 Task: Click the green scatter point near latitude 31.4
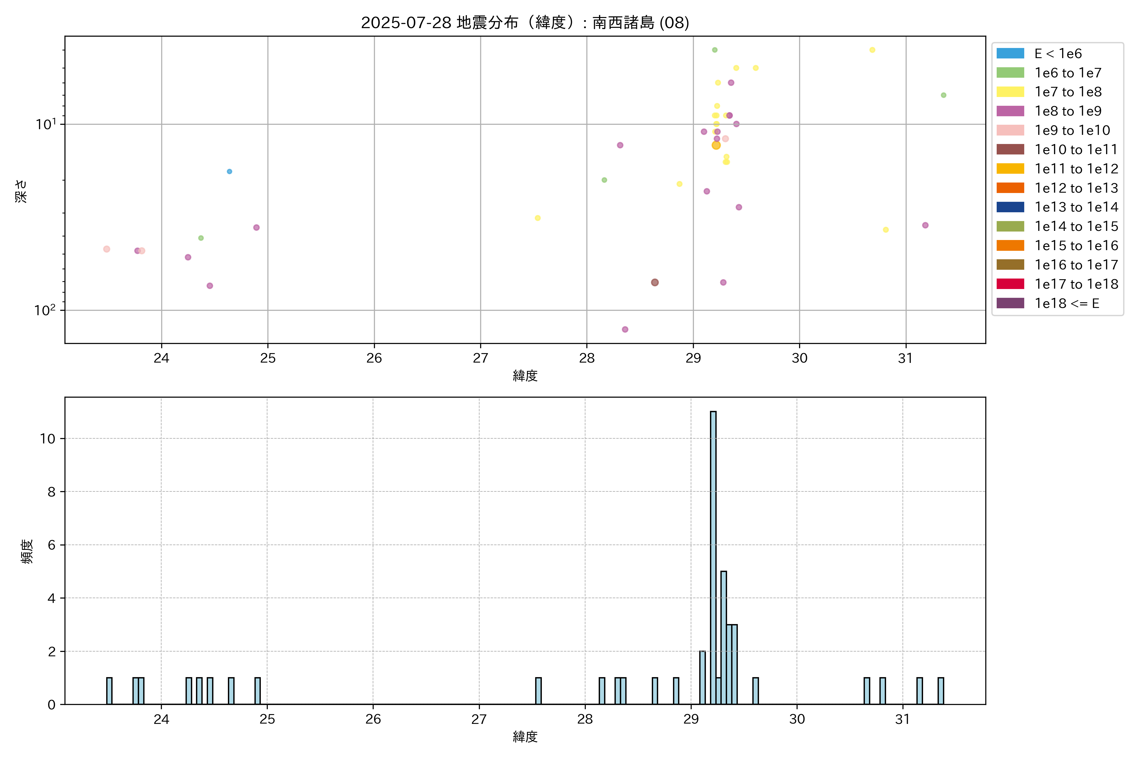coord(944,95)
